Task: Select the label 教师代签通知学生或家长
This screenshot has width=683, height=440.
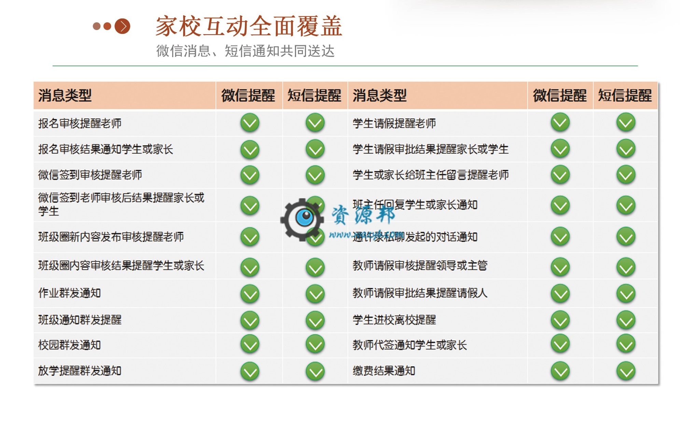Action: tap(410, 345)
